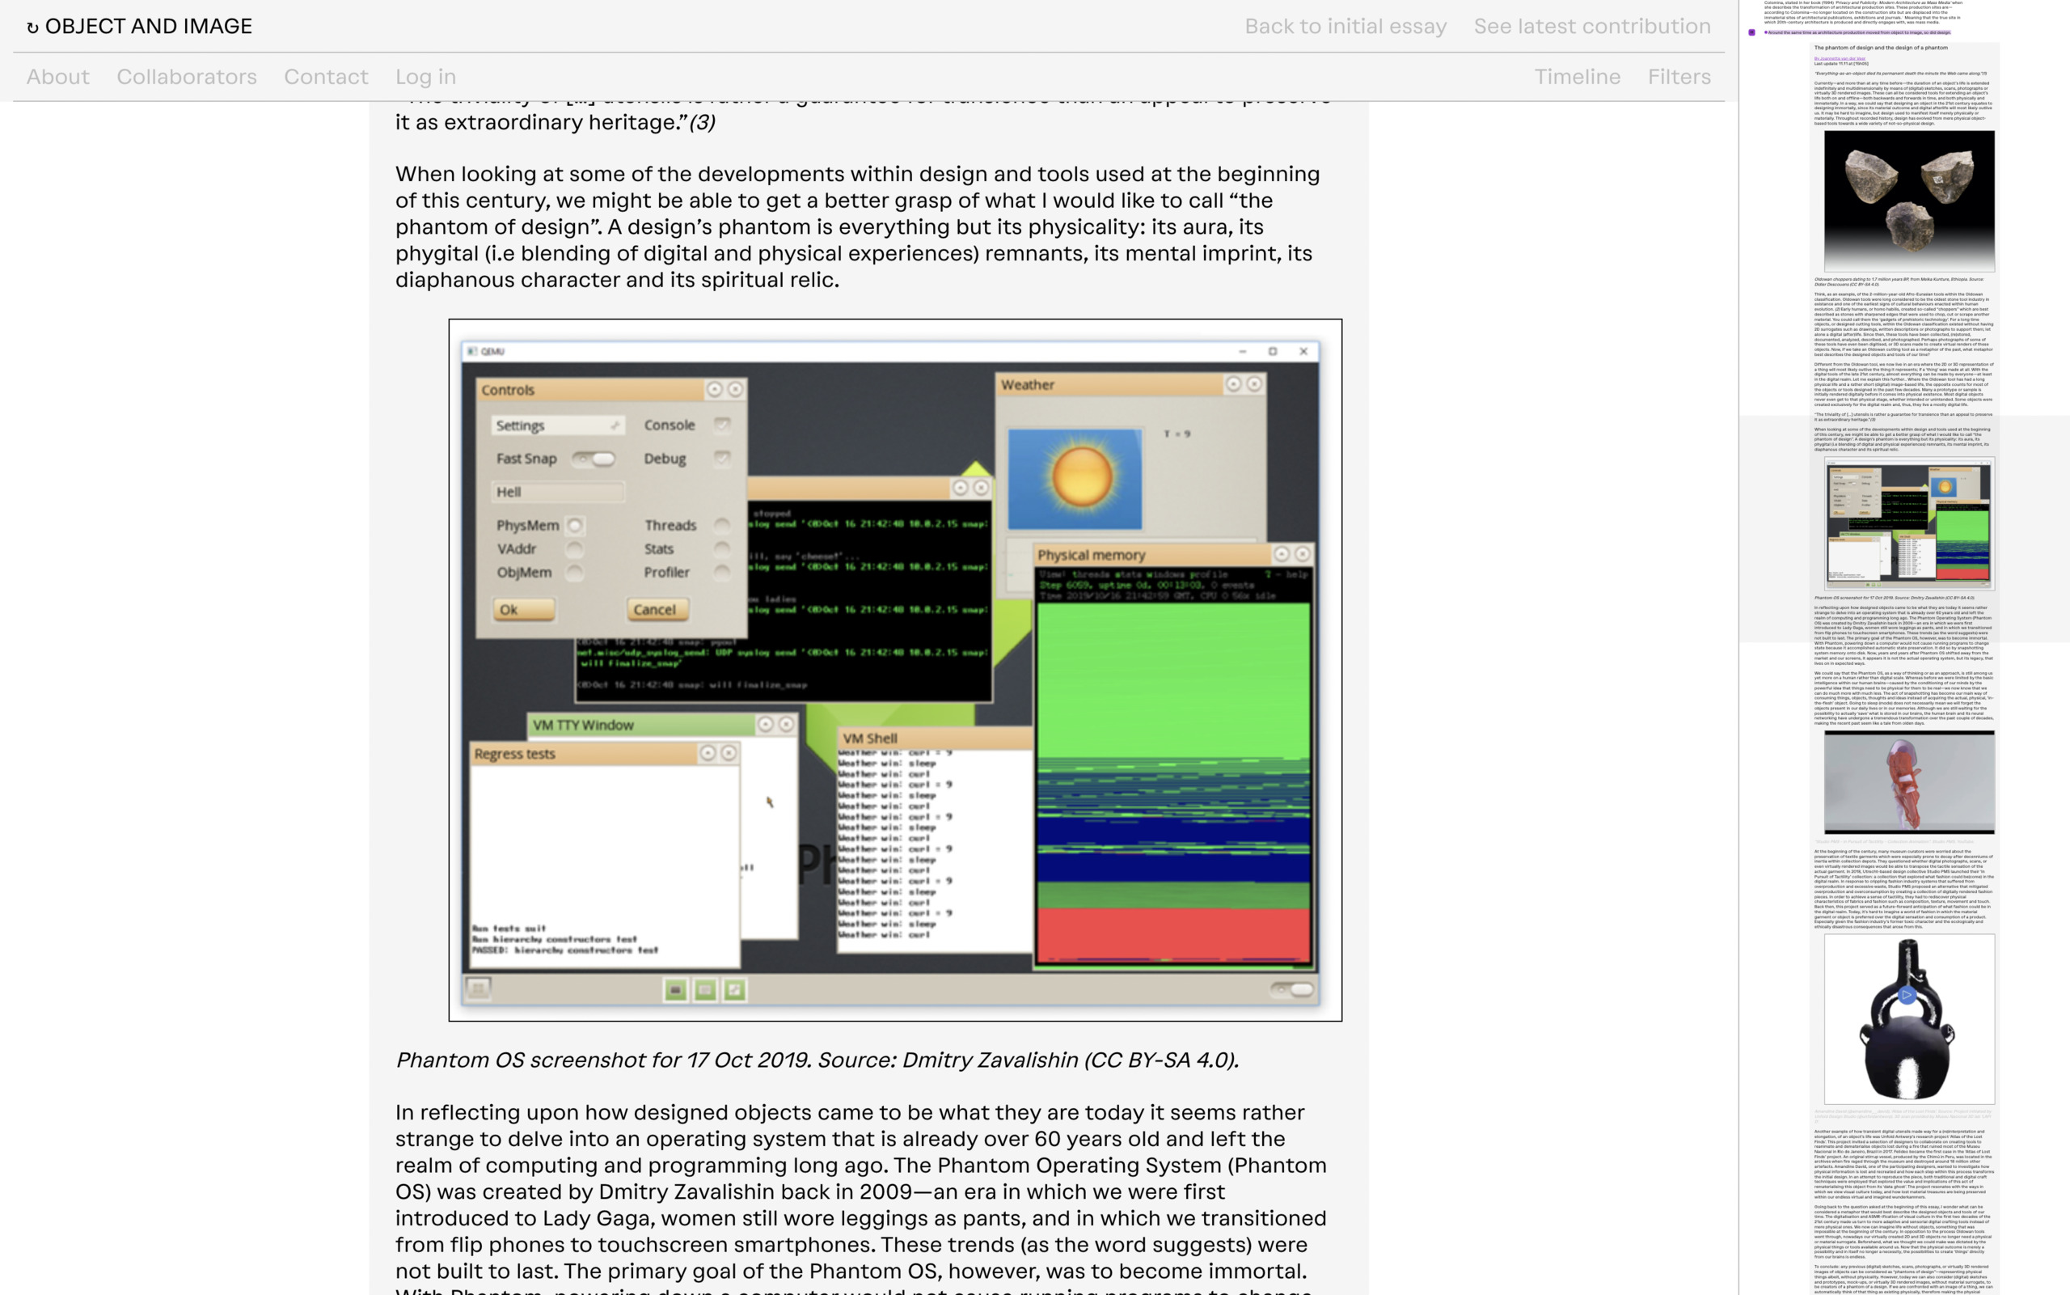
Task: Expand the Filters menu
Action: (x=1678, y=77)
